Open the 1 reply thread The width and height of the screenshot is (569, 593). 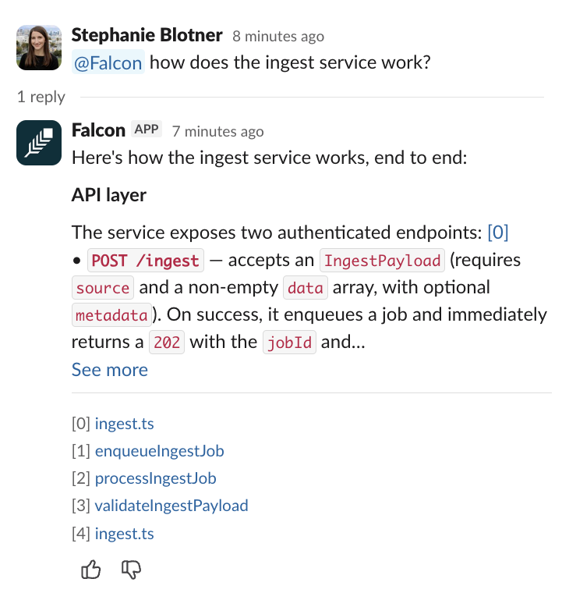(41, 97)
